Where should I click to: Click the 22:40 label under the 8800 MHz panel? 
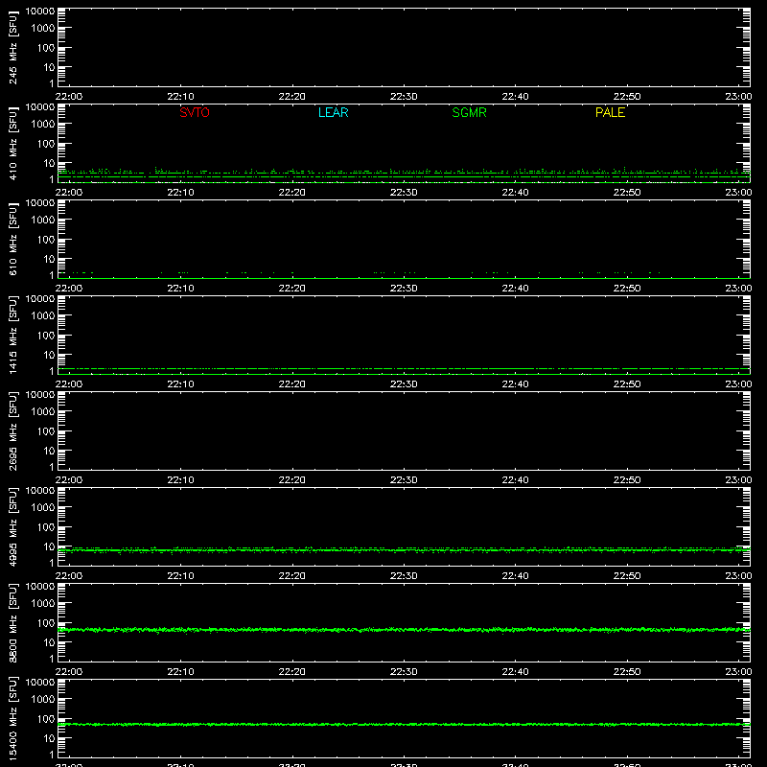pyautogui.click(x=515, y=672)
